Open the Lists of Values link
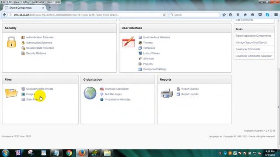This screenshot has height=157, width=280. [151, 53]
